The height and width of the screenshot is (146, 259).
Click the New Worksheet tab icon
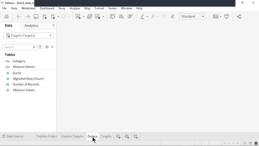click(x=119, y=136)
